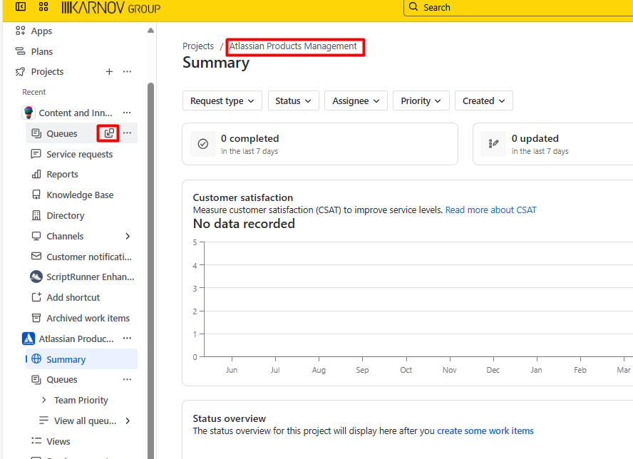Open Atlassian Products Management breadcrumb link

point(293,46)
